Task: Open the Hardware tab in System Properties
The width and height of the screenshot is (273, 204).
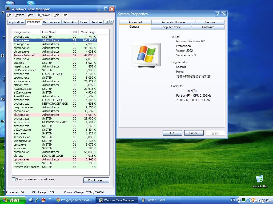Action: (x=208, y=27)
